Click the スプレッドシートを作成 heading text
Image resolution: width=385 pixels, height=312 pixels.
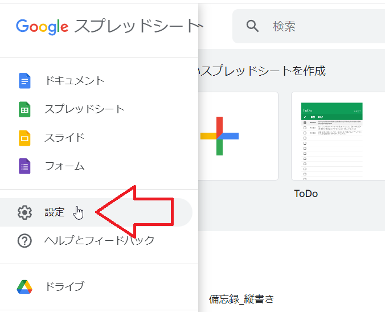tap(263, 71)
